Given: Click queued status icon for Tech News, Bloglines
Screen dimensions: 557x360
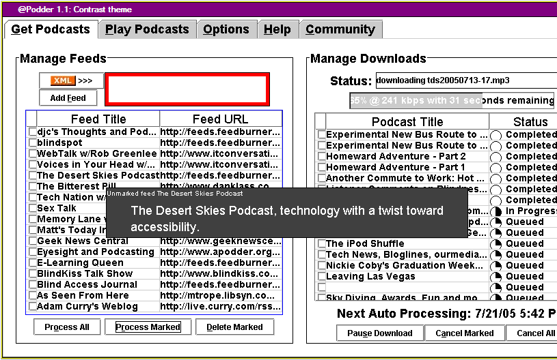Looking at the screenshot, I should coord(496,255).
